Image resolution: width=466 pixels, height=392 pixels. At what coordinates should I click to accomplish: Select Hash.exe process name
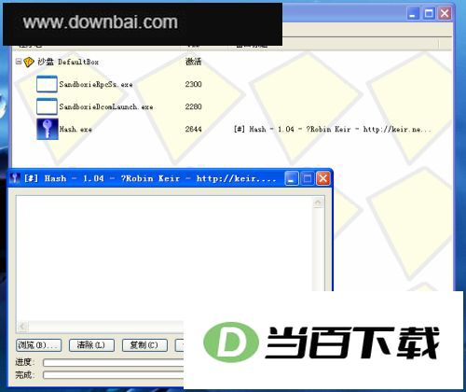click(x=75, y=129)
